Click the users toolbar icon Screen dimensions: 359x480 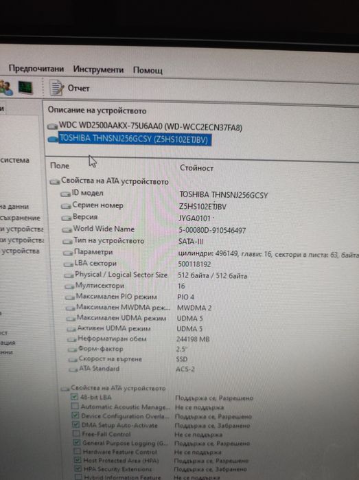pos(5,87)
